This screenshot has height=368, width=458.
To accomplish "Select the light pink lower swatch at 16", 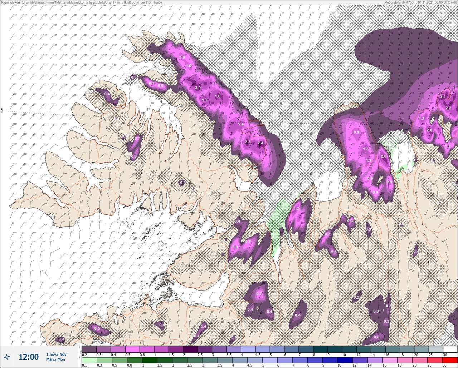I will 390,360.
